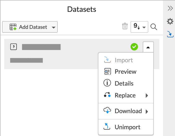The image size is (175, 136).
Task: Open the Download submenu
Action: pyautogui.click(x=126, y=111)
